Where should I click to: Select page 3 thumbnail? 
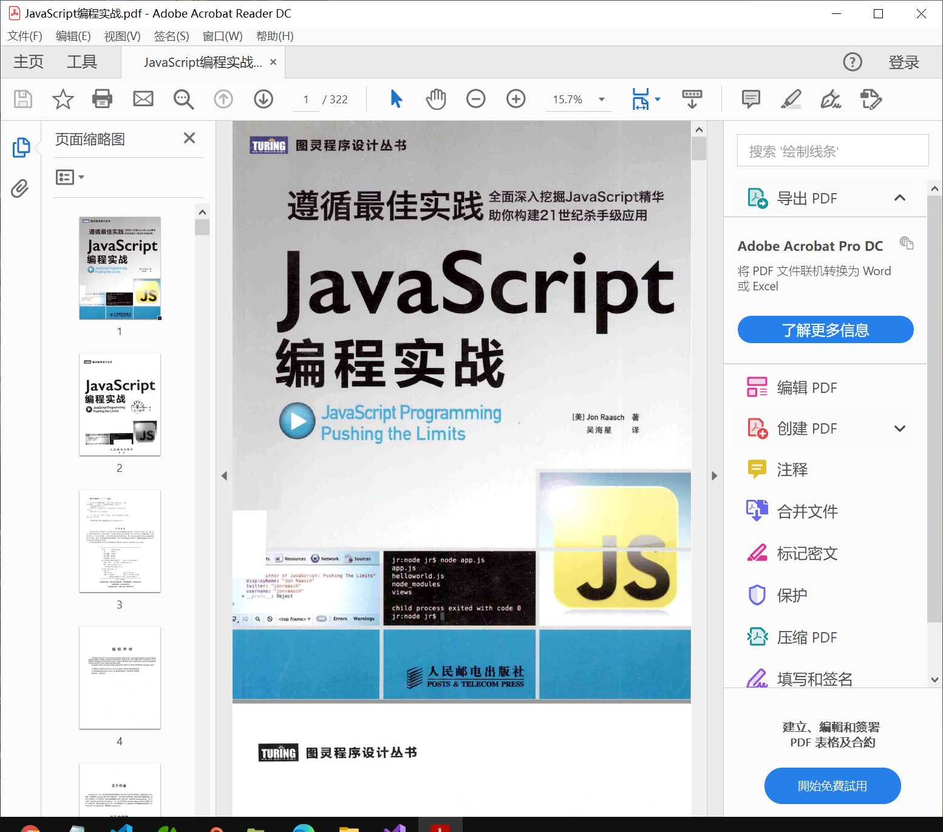(120, 541)
